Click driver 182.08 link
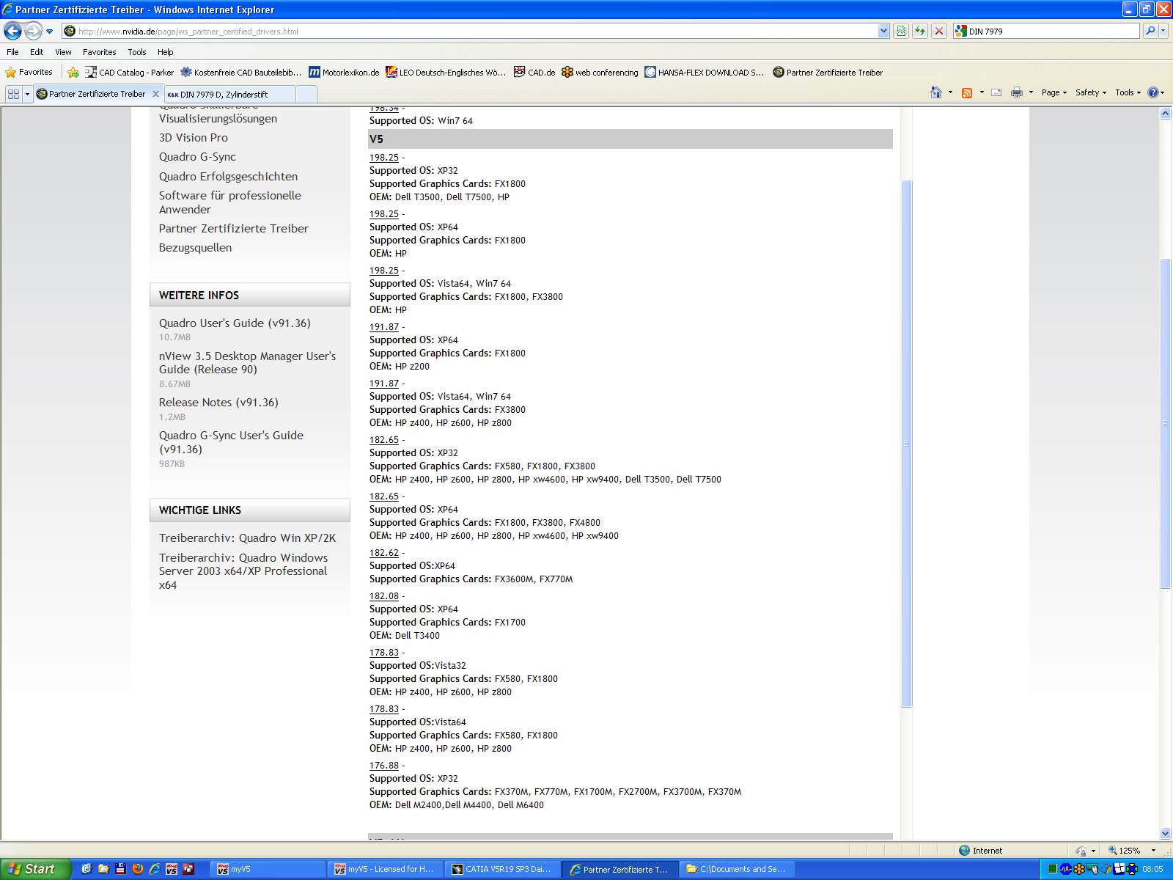 tap(384, 596)
